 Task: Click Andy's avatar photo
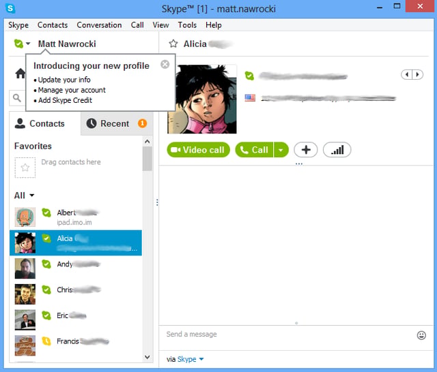click(25, 268)
